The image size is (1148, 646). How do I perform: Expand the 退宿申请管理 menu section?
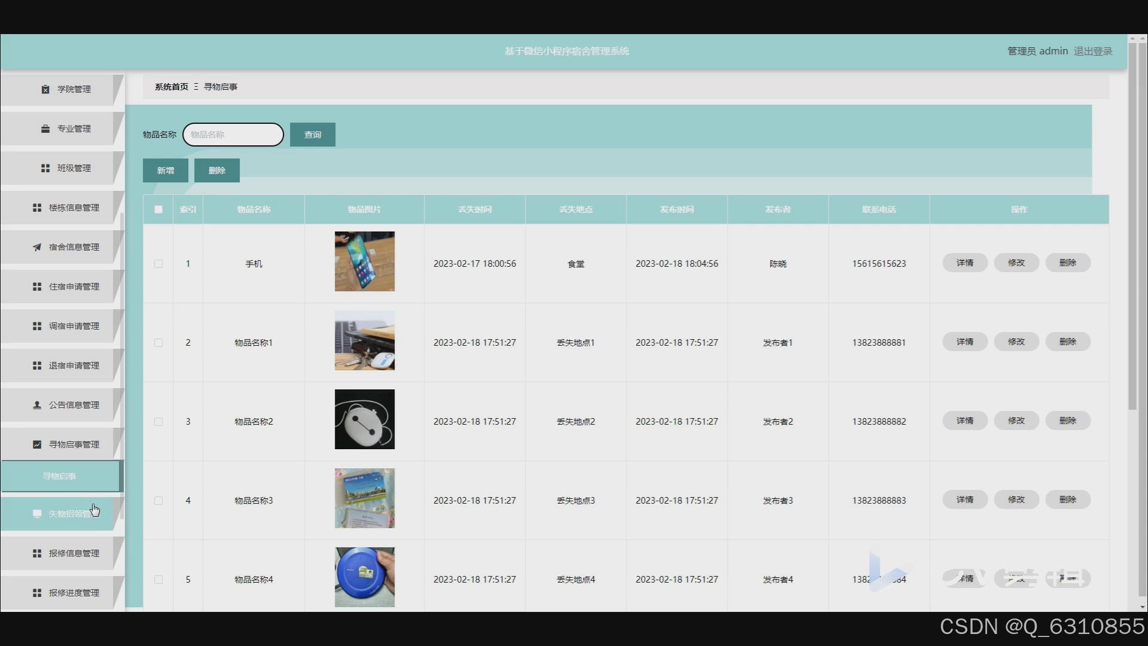[x=74, y=365]
